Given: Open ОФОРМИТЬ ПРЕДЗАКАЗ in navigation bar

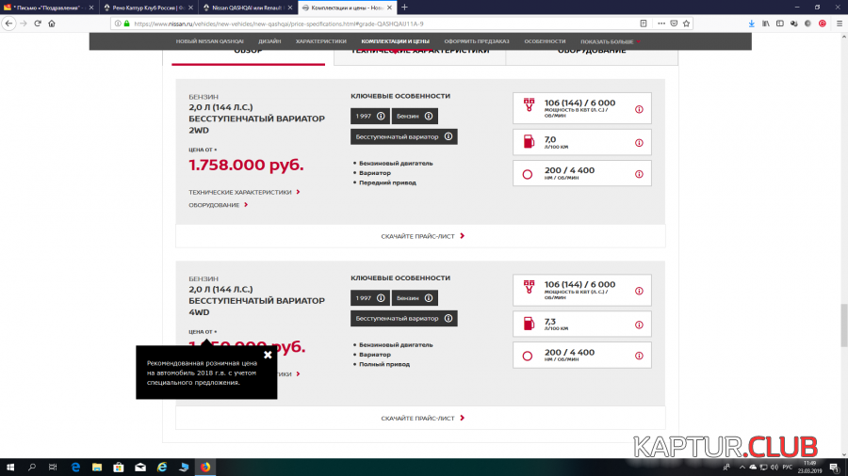Looking at the screenshot, I should click(477, 41).
